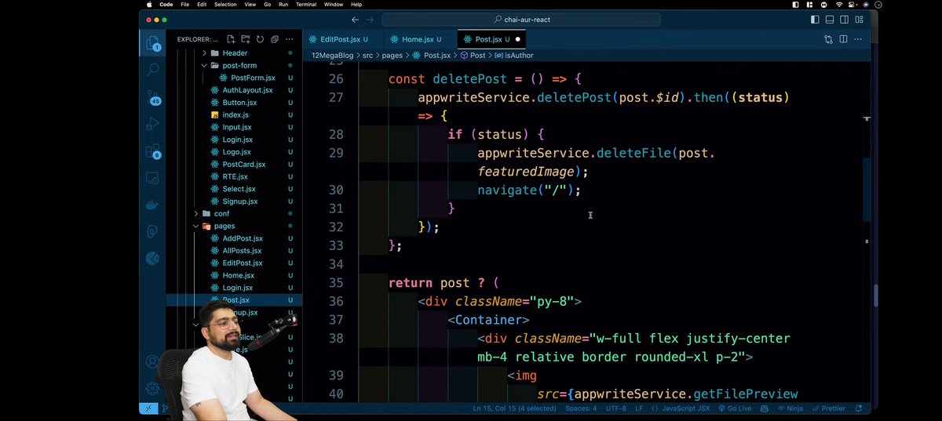This screenshot has width=942, height=421.
Task: Open Explorer views and more actions menu
Action: tap(289, 39)
